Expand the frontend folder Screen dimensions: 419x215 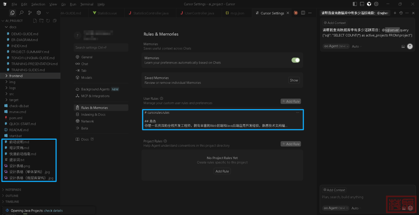(x=16, y=76)
